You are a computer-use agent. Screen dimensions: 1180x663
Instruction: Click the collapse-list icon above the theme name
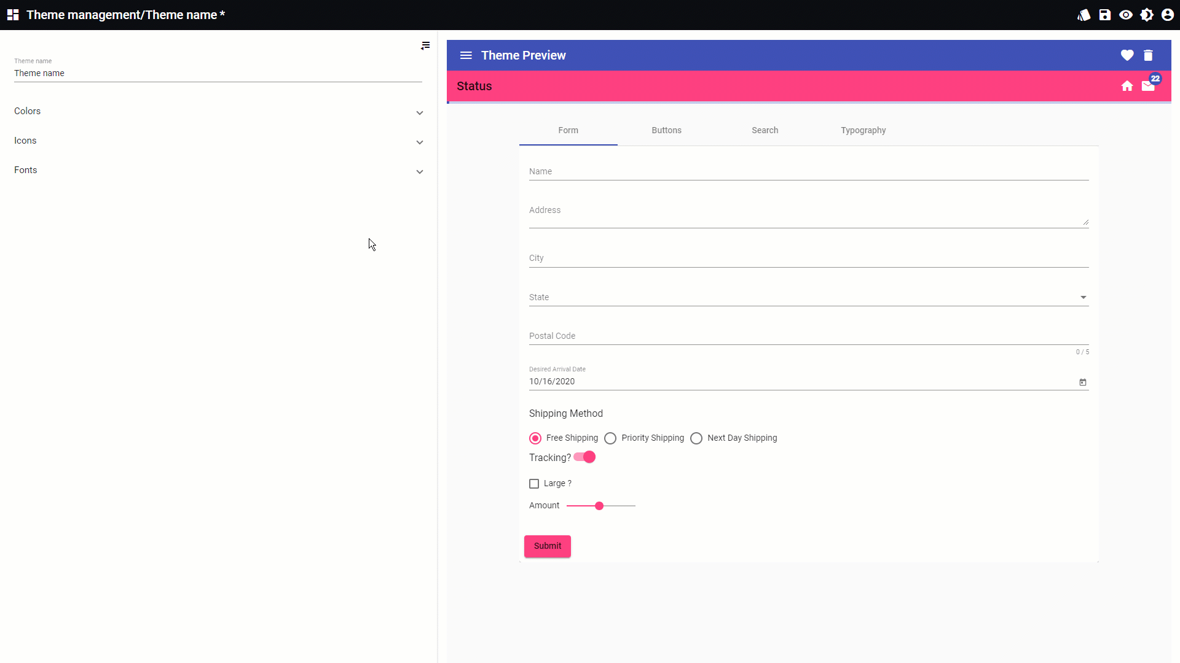[425, 45]
